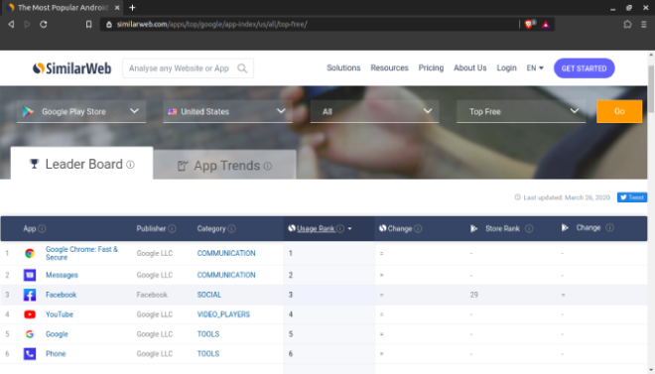Viewport: 655px width, 374px height.
Task: Open Messages app link
Action: point(62,275)
